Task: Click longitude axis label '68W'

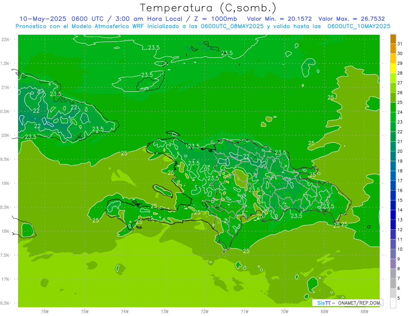Action: [364, 312]
